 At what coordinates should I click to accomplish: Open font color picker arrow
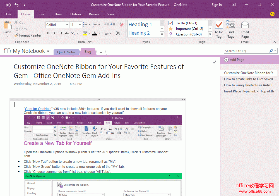pyautogui.click(x=99, y=33)
